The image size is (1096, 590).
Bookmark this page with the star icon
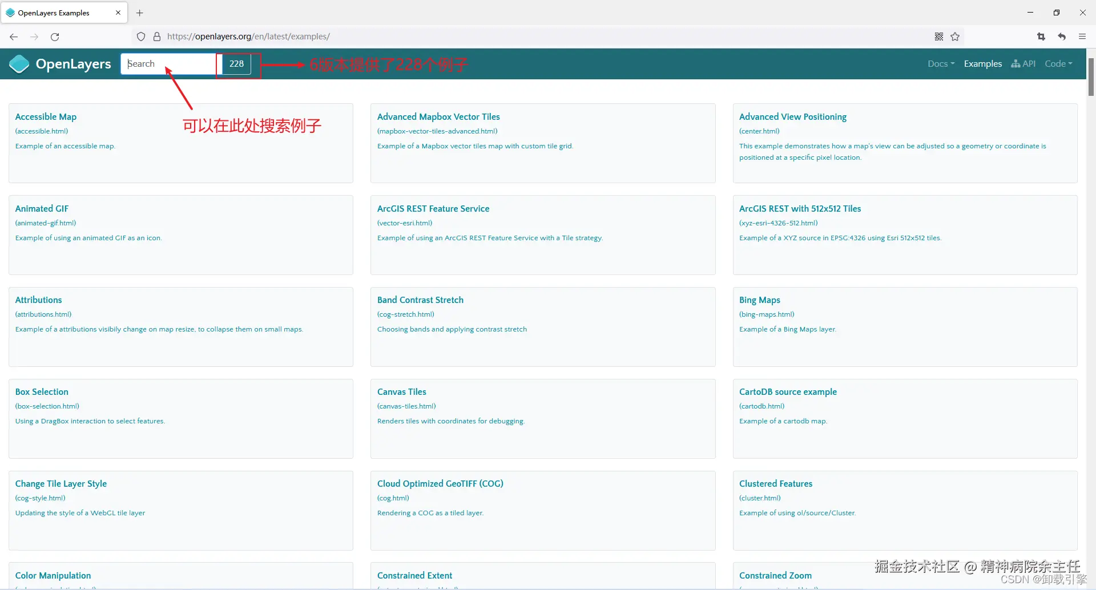click(x=955, y=37)
